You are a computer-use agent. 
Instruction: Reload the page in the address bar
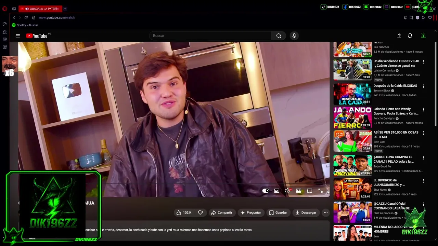tap(26, 17)
